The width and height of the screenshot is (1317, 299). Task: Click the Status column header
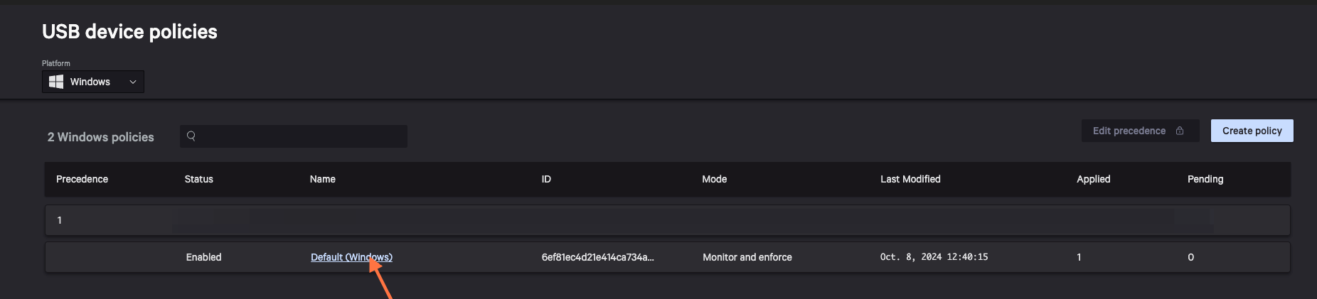198,179
